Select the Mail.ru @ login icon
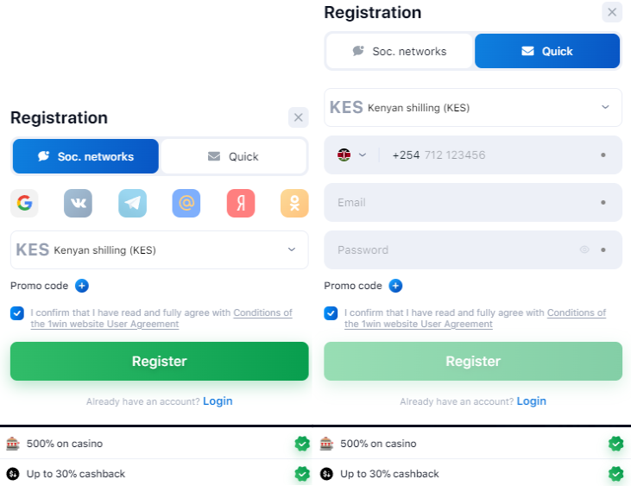The width and height of the screenshot is (631, 492). click(186, 204)
